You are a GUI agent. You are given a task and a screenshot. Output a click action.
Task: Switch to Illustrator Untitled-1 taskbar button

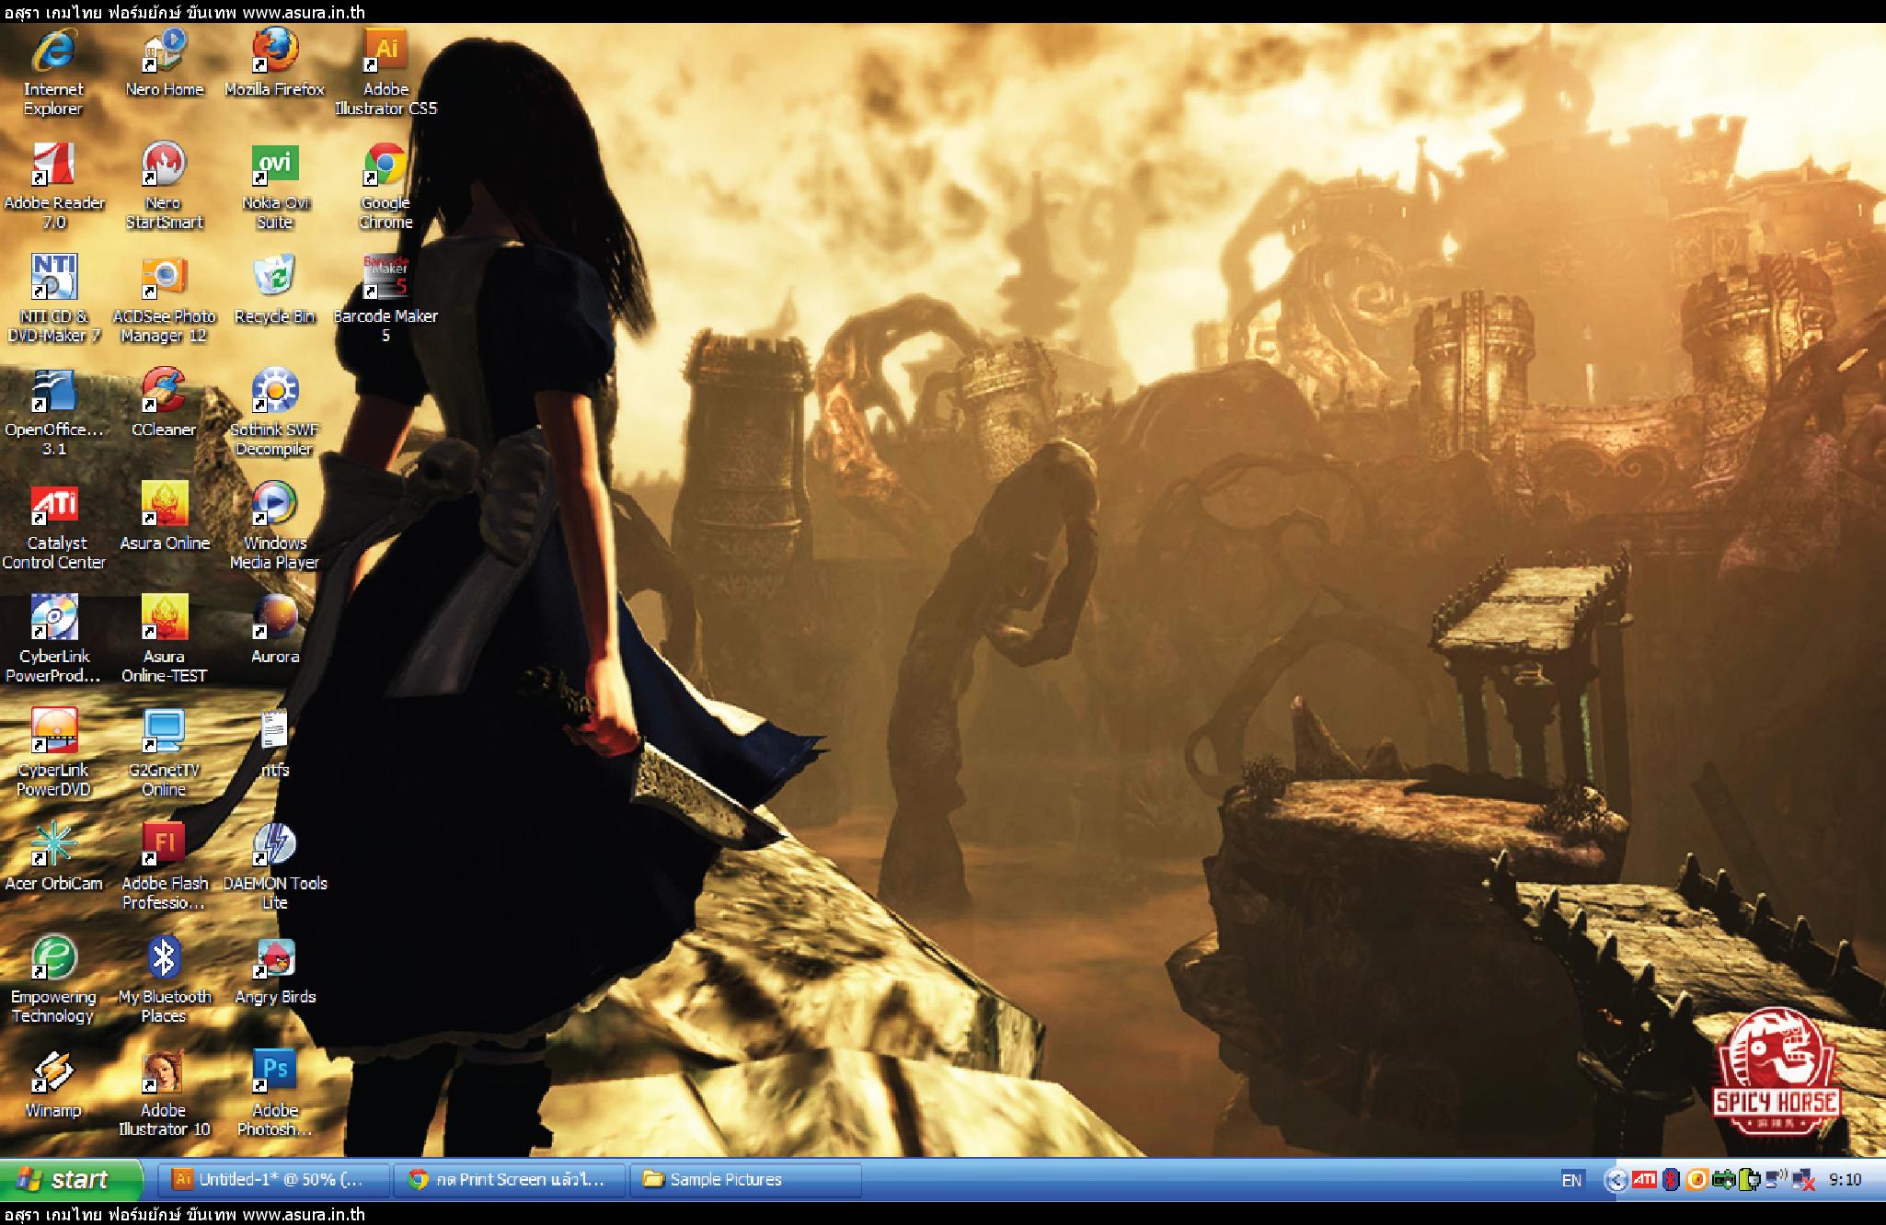pyautogui.click(x=273, y=1180)
